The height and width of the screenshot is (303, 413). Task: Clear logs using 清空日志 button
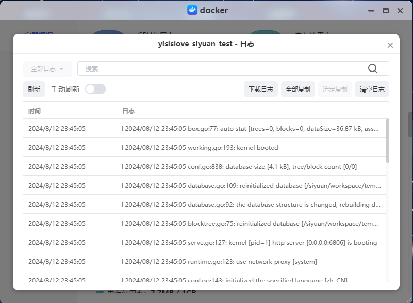coord(372,89)
